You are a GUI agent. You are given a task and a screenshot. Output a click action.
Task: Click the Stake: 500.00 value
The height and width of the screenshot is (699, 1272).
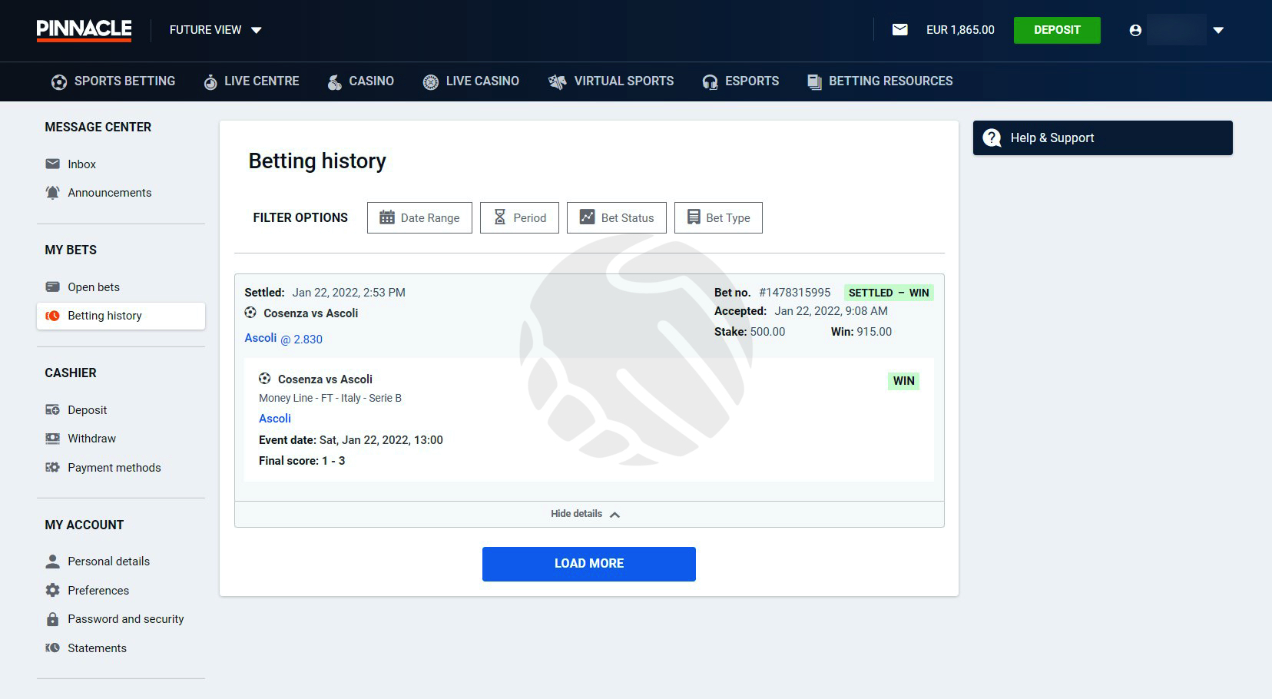tap(750, 332)
